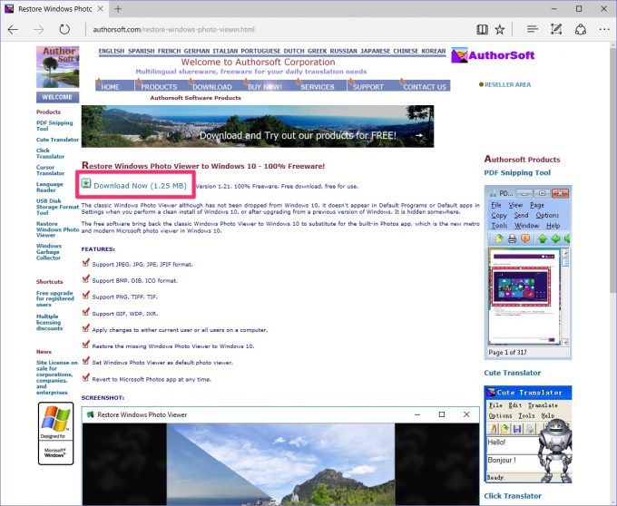The width and height of the screenshot is (617, 506).
Task: Open Site License on sale news link
Action: [57, 377]
